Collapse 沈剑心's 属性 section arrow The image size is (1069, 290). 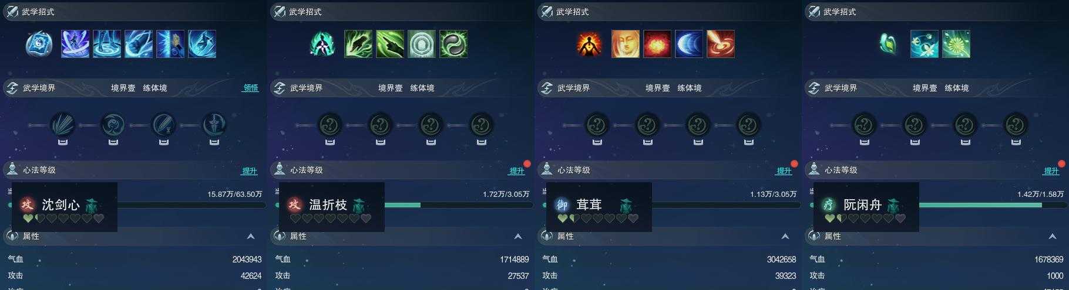pos(251,236)
